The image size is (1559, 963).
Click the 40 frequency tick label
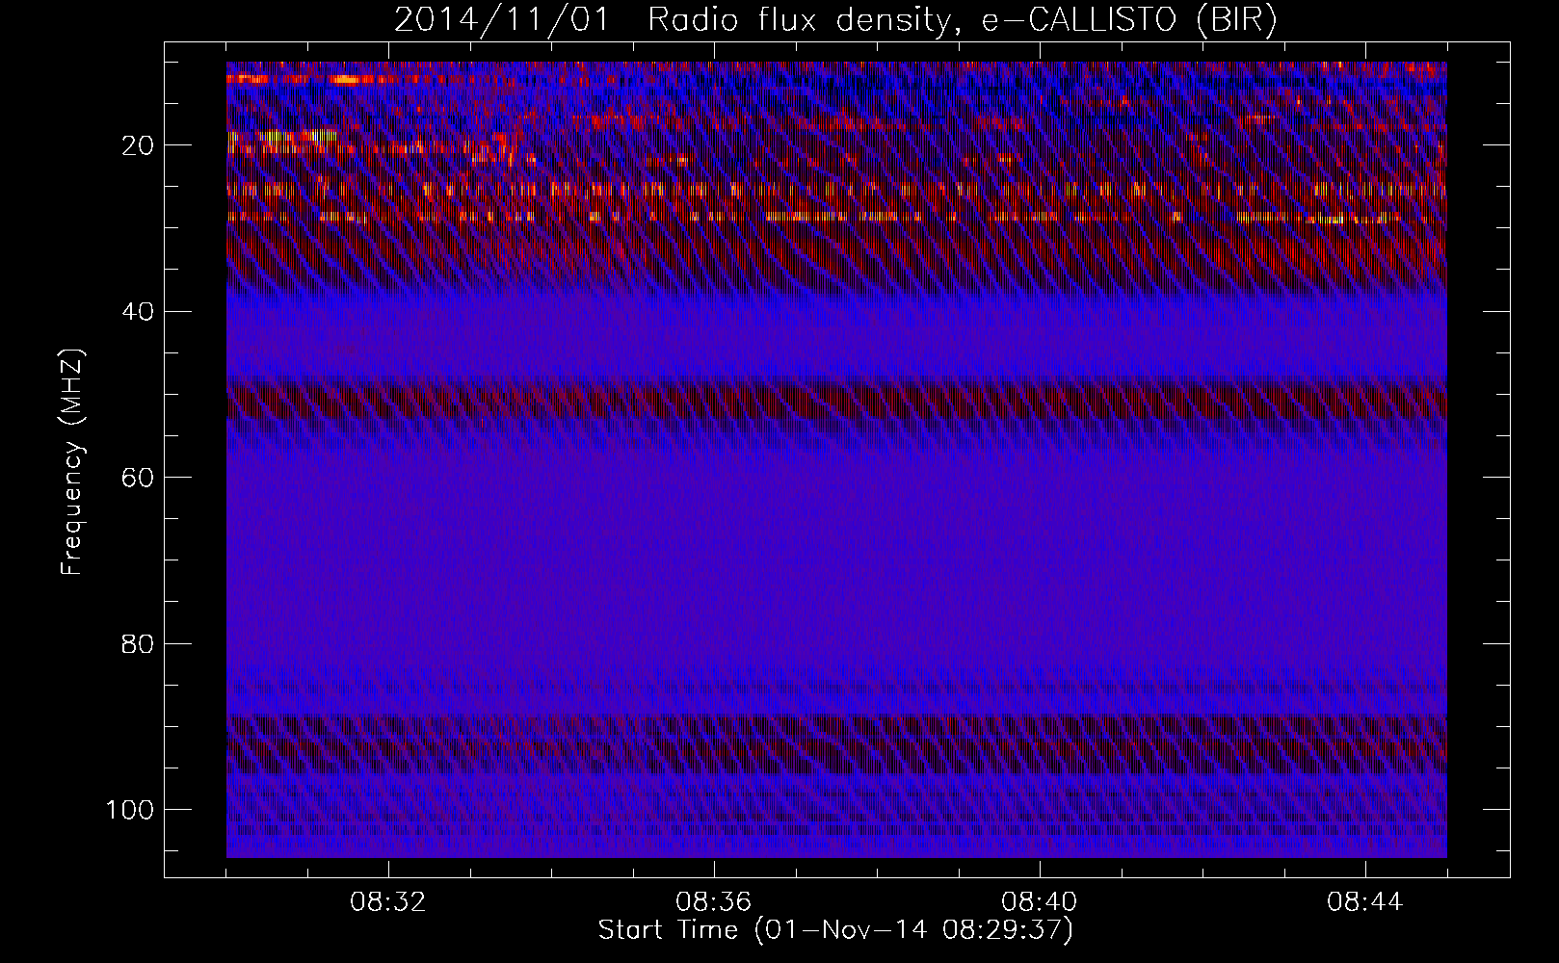click(139, 312)
